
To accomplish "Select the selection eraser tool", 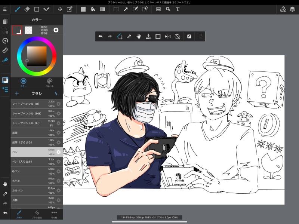I will pyautogui.click(x=145, y=9).
